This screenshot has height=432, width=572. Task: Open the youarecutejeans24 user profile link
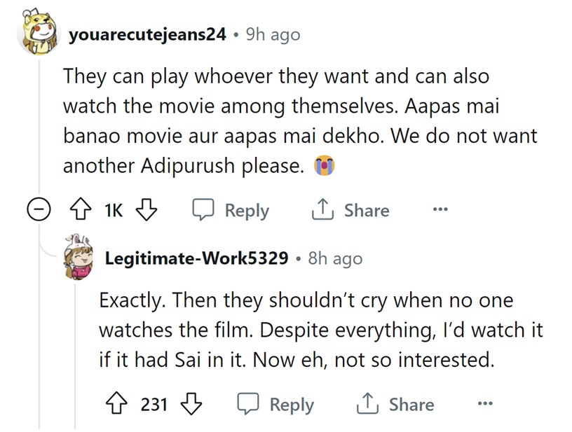(147, 34)
